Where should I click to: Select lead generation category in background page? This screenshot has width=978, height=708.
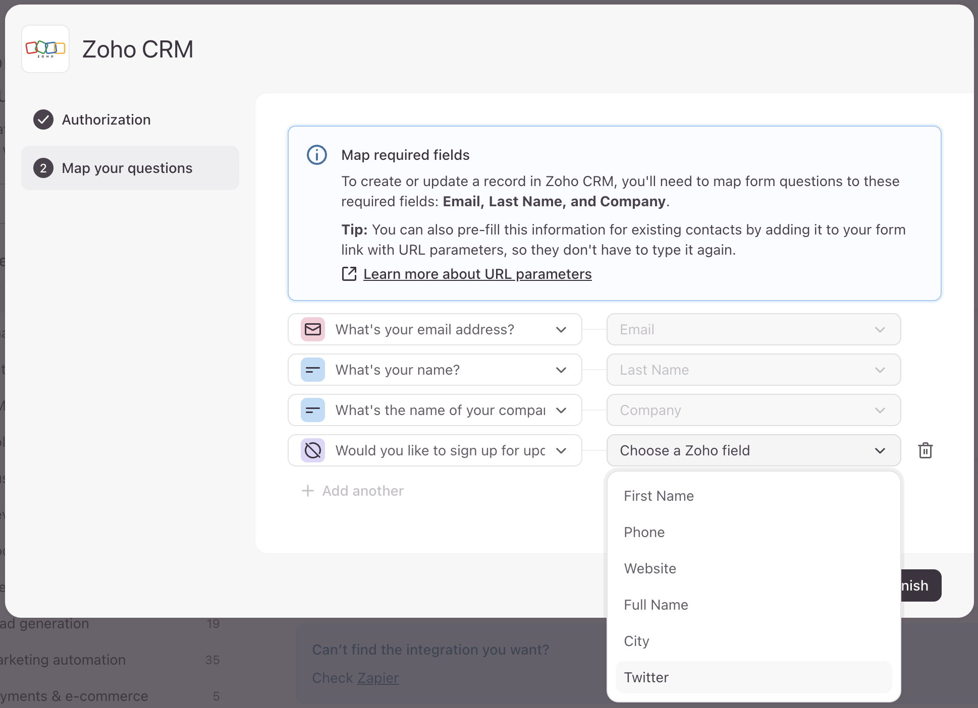[44, 624]
